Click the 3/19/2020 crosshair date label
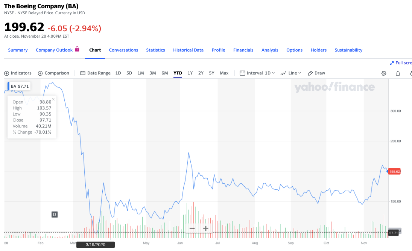This screenshot has width=412, height=251. [x=95, y=245]
